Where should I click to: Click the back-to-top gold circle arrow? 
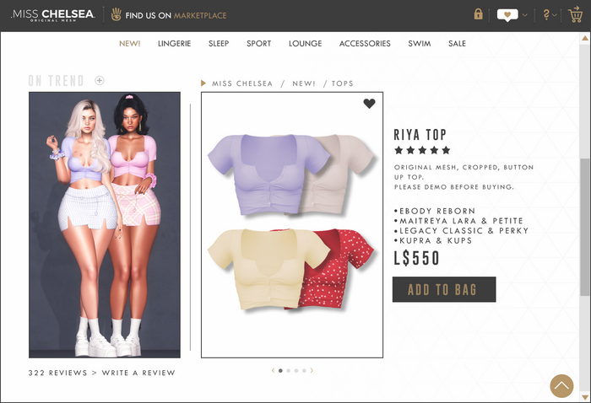point(561,385)
